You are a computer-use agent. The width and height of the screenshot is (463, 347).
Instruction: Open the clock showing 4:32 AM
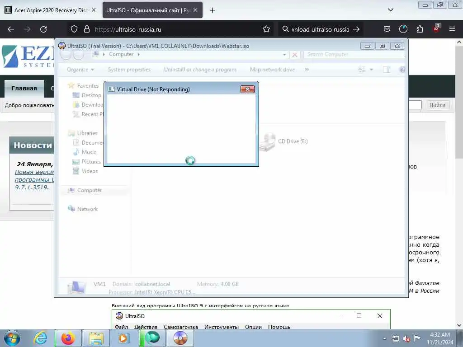(x=440, y=338)
